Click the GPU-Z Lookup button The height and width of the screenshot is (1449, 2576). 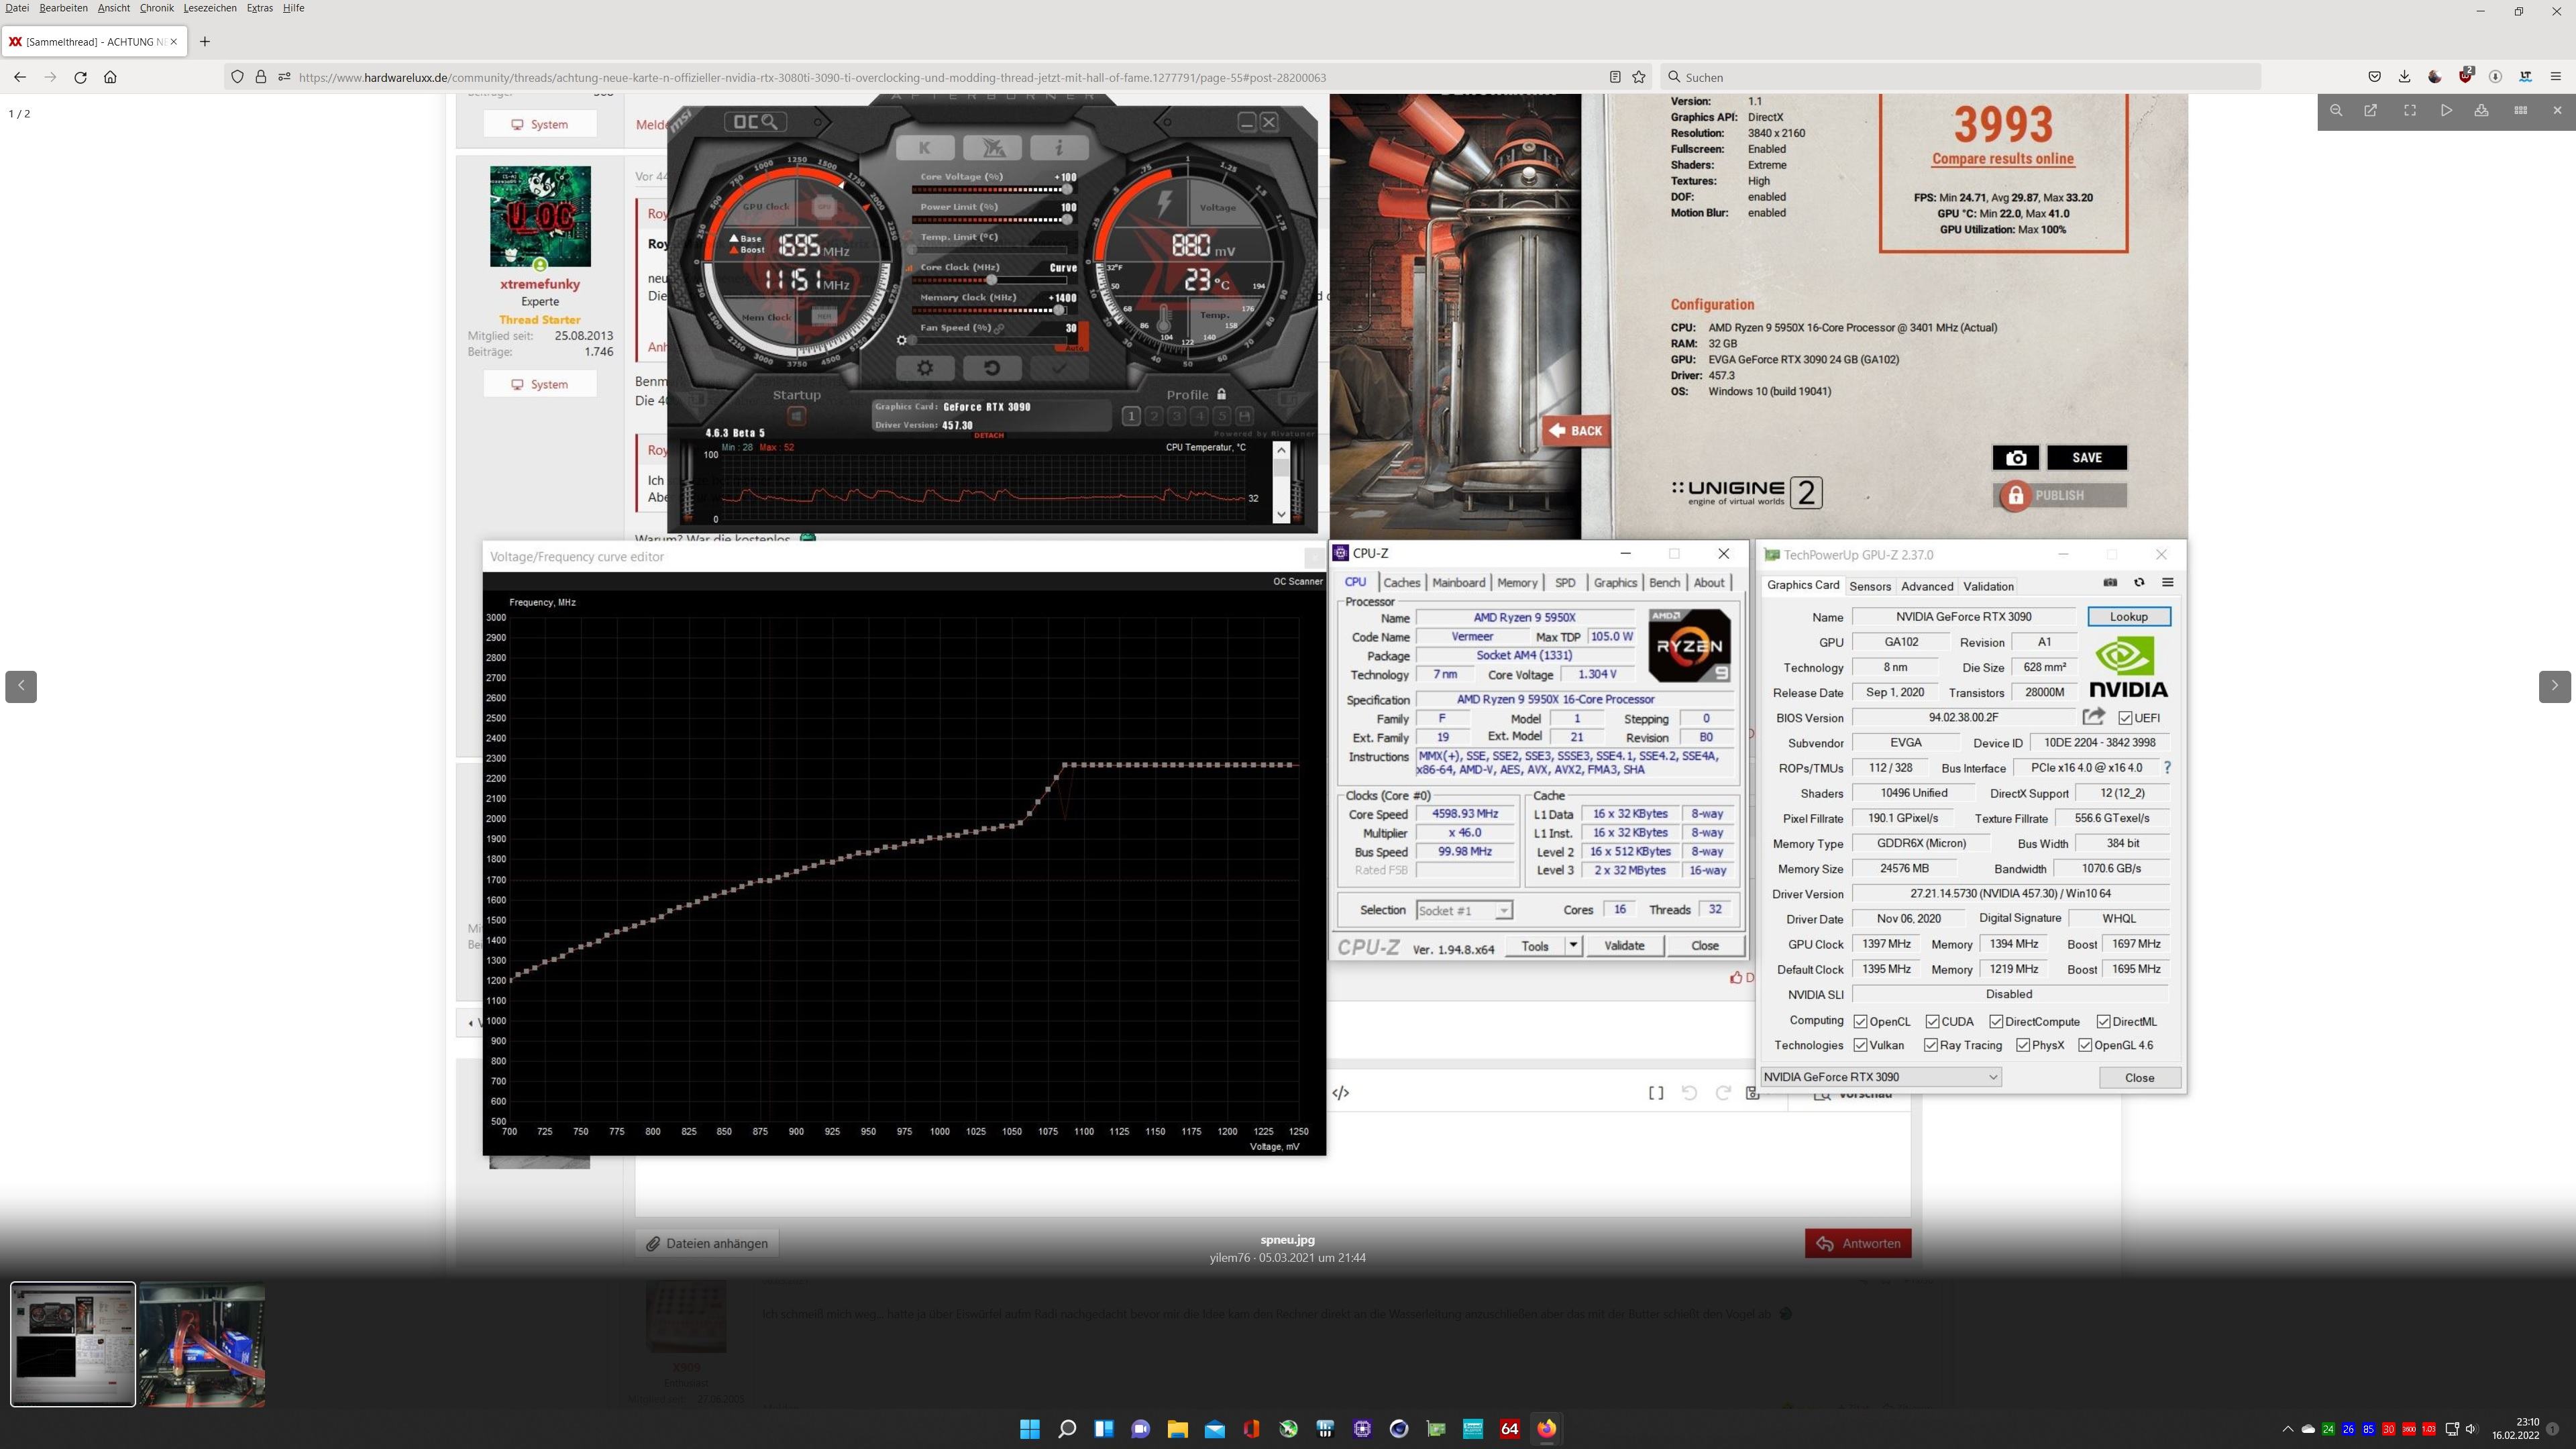pos(2128,617)
